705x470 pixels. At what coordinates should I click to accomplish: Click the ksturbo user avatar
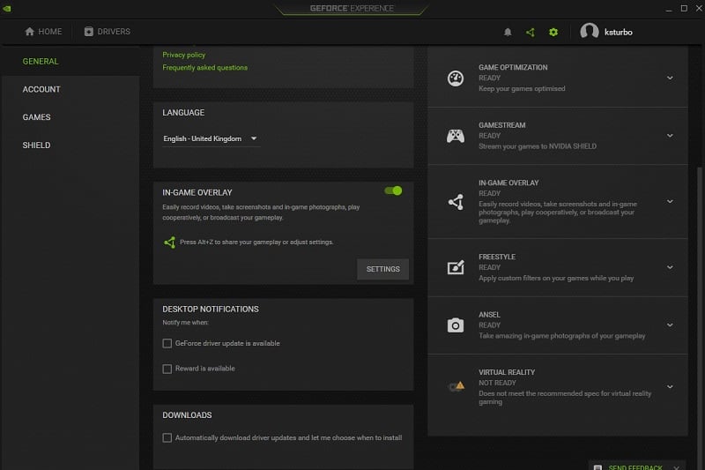[589, 32]
